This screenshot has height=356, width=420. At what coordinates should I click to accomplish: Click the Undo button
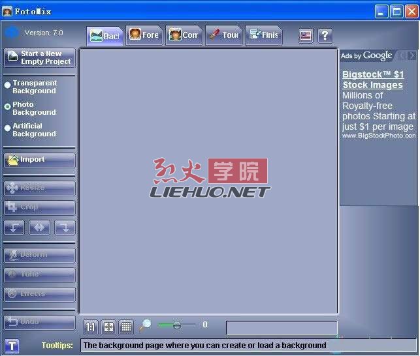[40, 322]
